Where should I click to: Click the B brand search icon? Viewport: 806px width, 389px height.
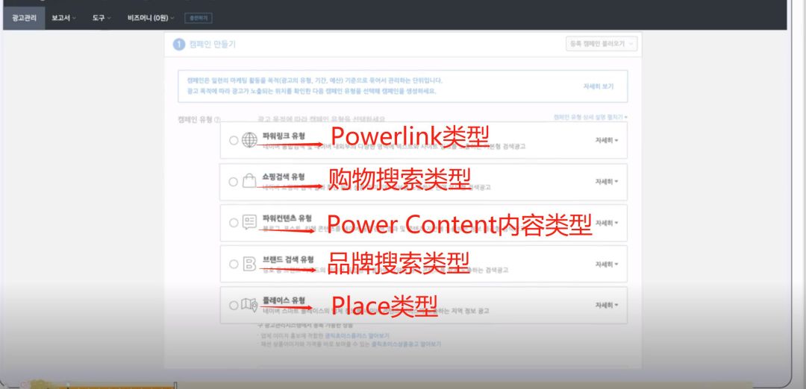(249, 264)
